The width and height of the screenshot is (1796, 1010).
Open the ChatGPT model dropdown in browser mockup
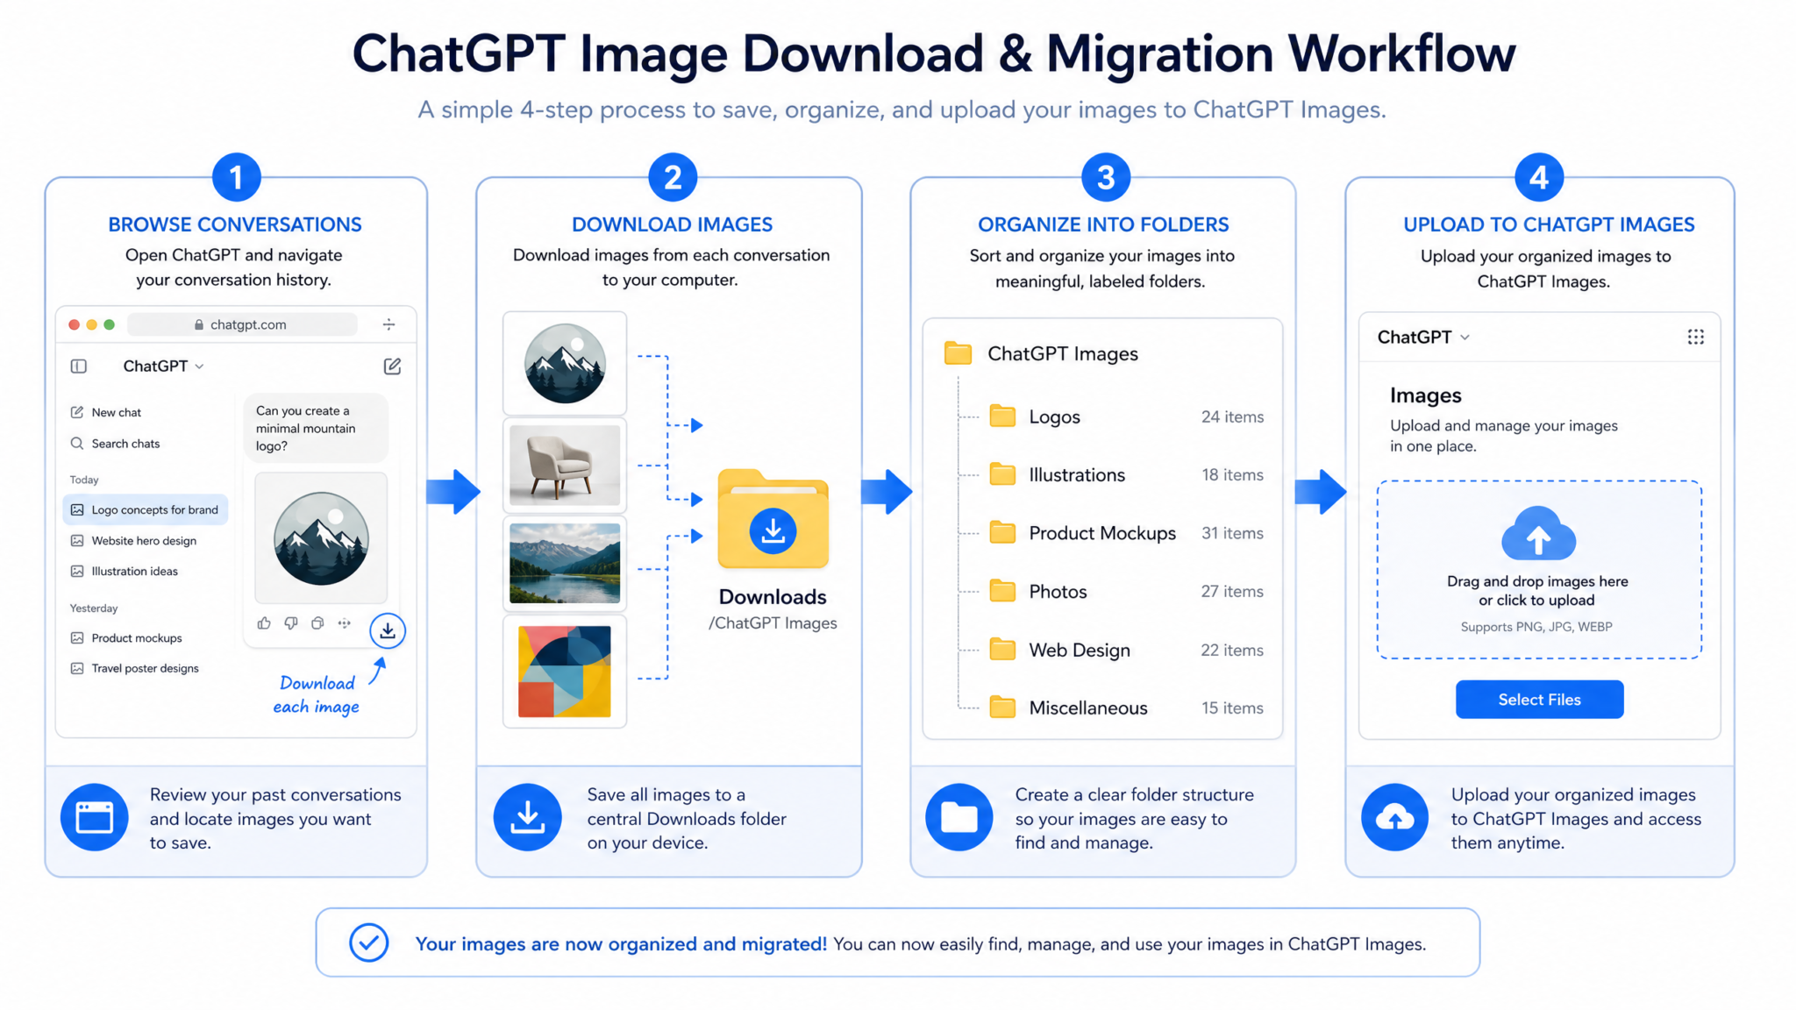coord(163,366)
